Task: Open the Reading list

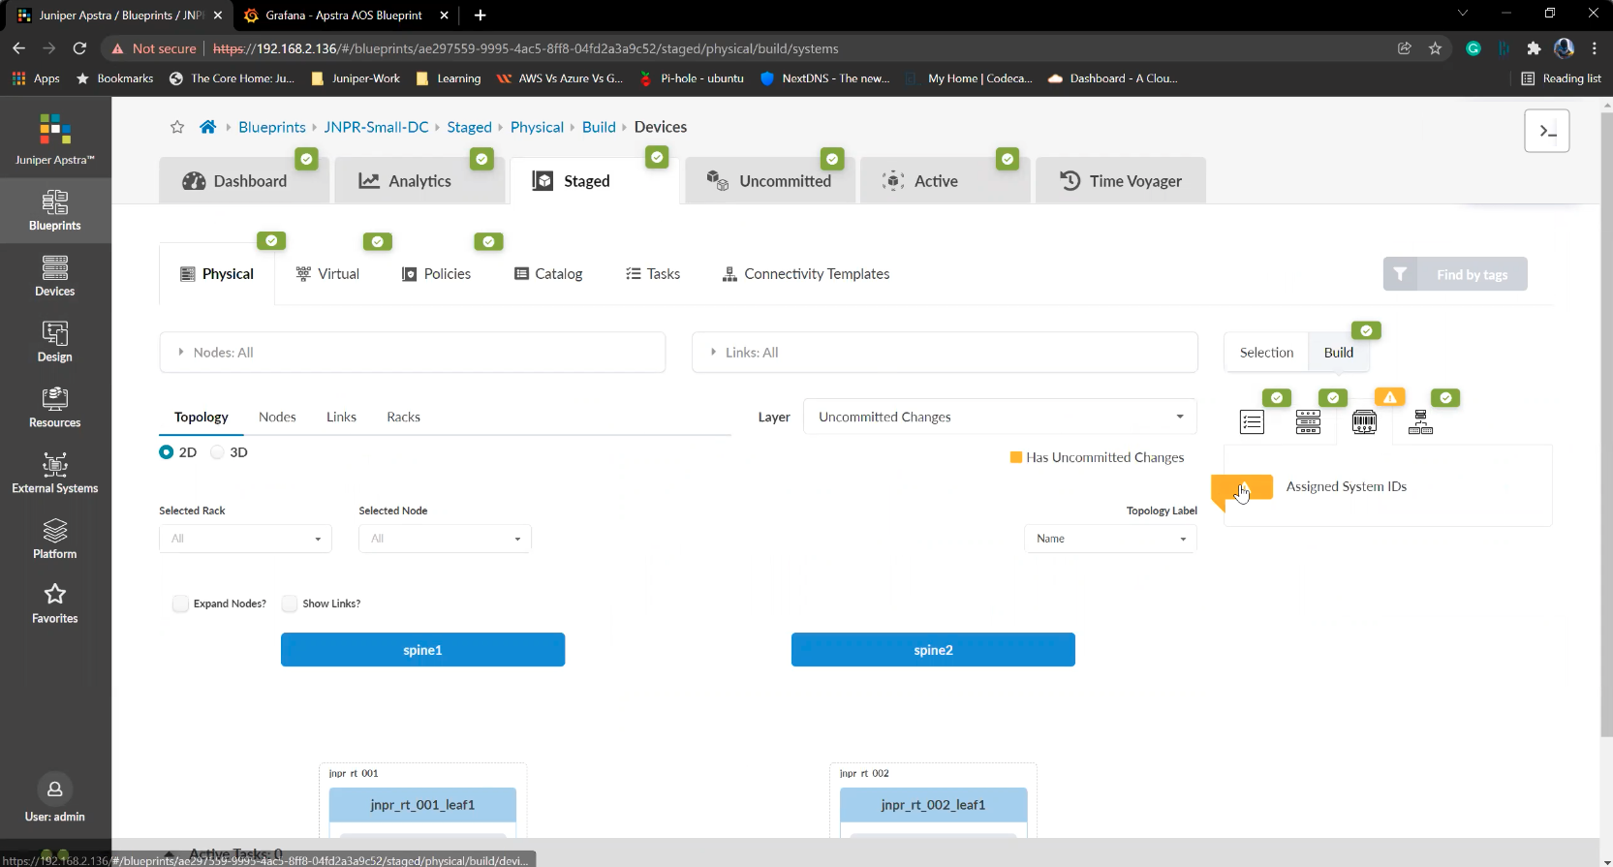Action: 1561,78
